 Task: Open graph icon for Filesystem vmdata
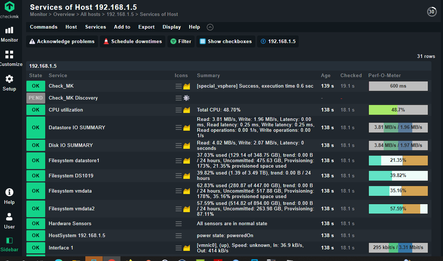pos(187,191)
